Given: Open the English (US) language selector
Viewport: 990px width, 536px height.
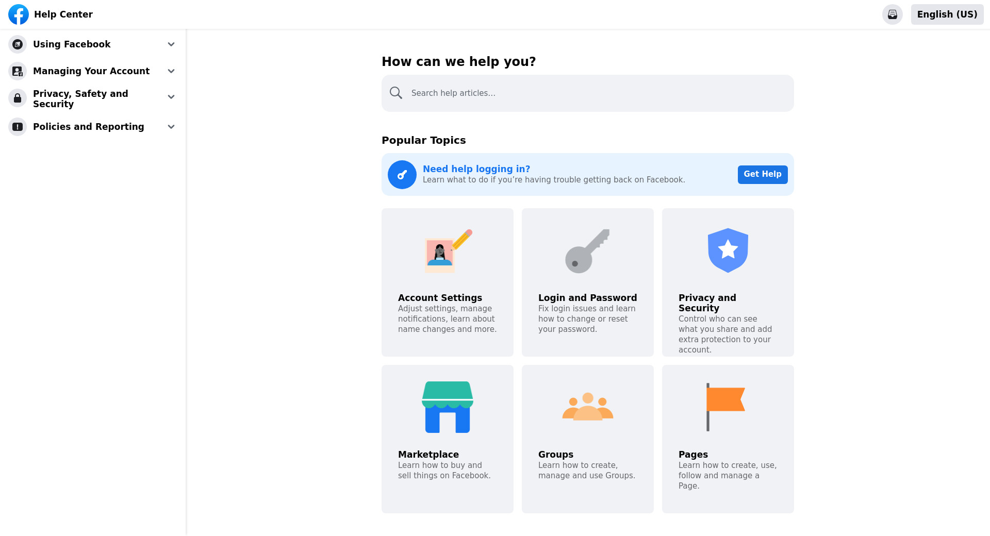Looking at the screenshot, I should click(947, 14).
